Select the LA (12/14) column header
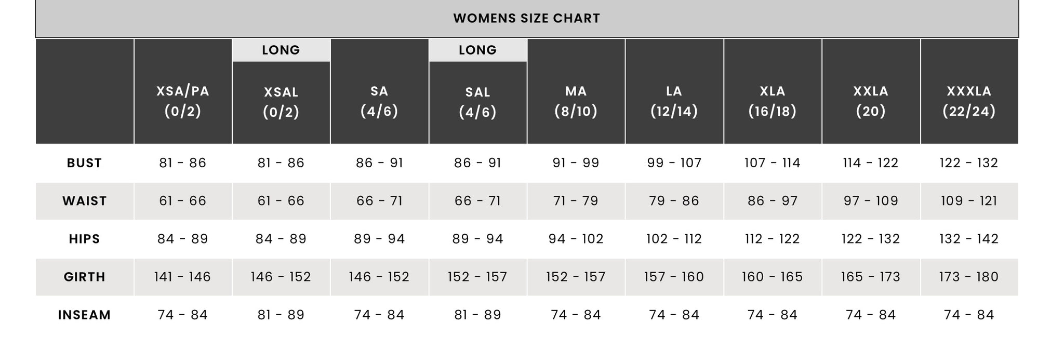The height and width of the screenshot is (349, 1064). click(x=674, y=91)
